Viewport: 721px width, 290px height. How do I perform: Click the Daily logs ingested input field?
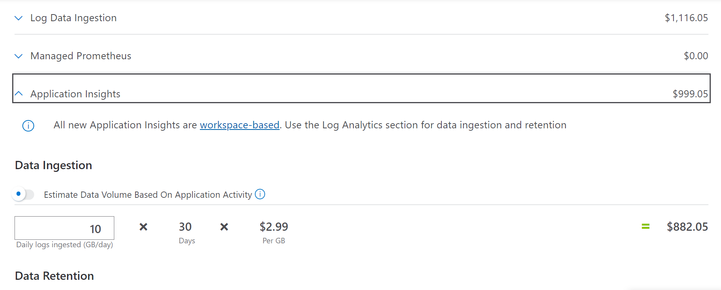pyautogui.click(x=64, y=228)
